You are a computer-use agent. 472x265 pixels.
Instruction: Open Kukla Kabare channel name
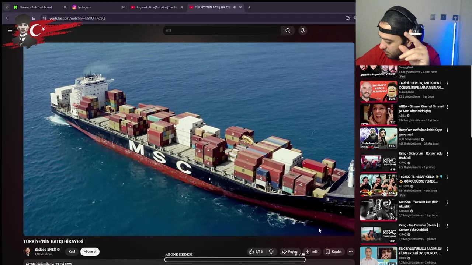406,92
